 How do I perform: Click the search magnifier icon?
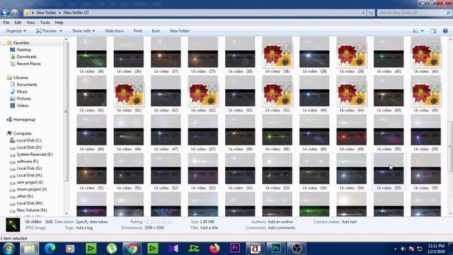[448, 13]
